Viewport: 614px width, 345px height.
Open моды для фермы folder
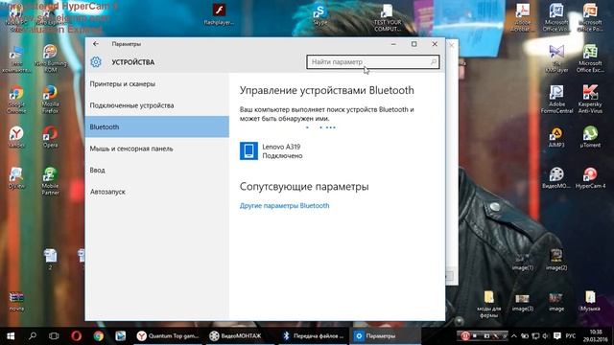(488, 305)
